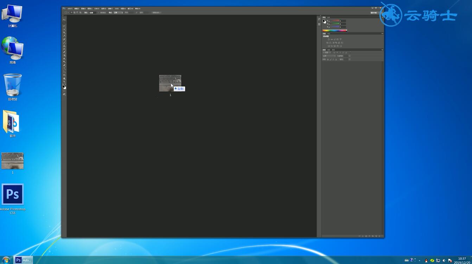
Task: Open the 文件 (File) menu
Action: (70, 9)
